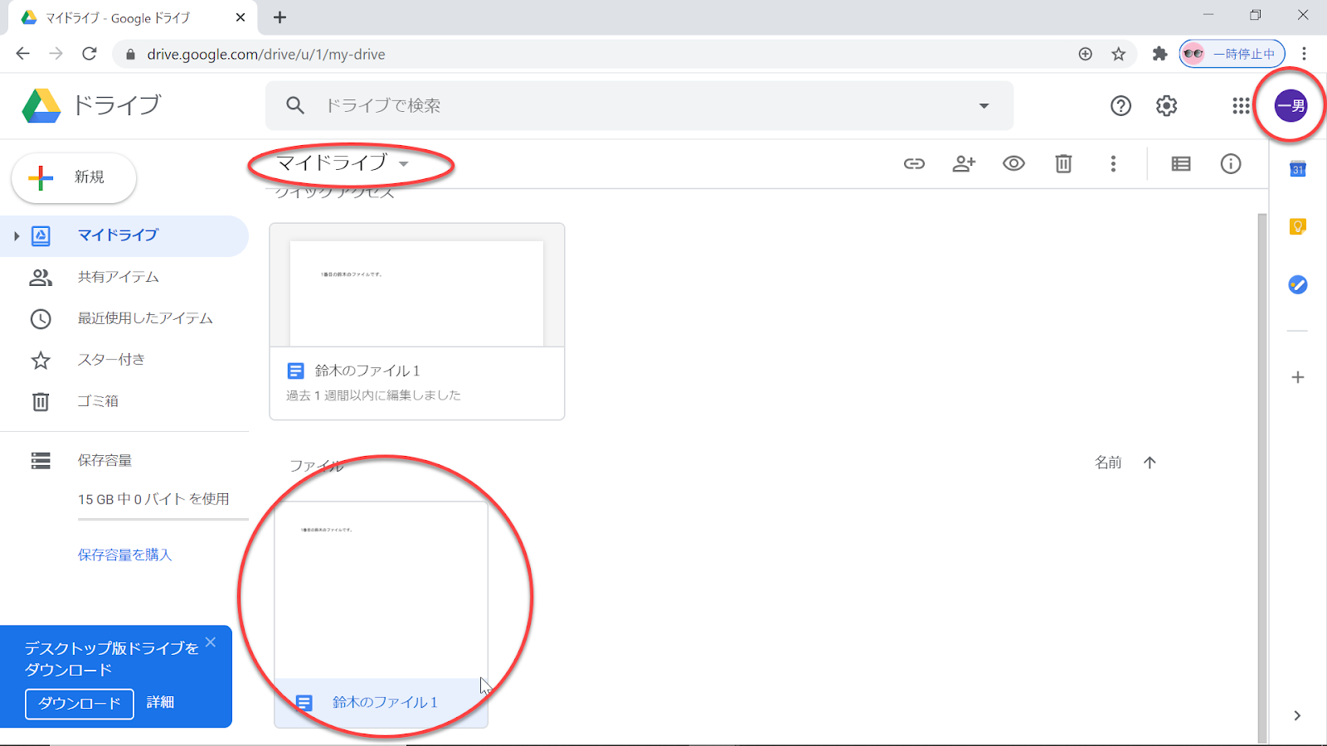1327x746 pixels.
Task: Click 名前 sort column label
Action: pos(1108,463)
